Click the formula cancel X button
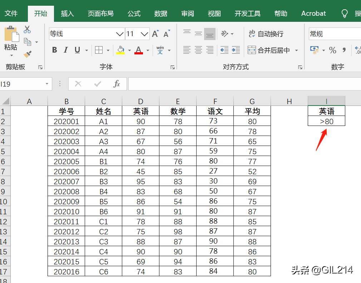Viewport: 361px width, 283px height. click(78, 84)
